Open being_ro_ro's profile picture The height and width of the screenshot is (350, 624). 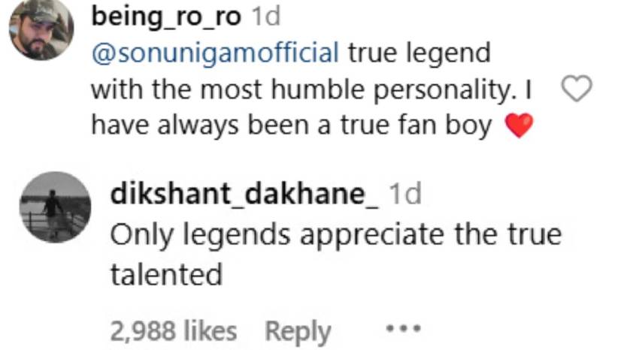pyautogui.click(x=41, y=29)
